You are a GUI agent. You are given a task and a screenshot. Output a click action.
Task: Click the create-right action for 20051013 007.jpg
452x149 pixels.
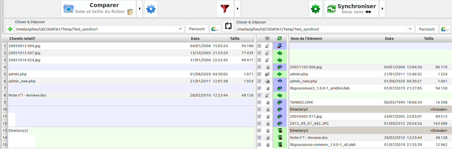click(x=279, y=53)
